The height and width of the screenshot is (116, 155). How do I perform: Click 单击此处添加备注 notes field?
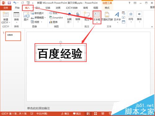pos(38,108)
